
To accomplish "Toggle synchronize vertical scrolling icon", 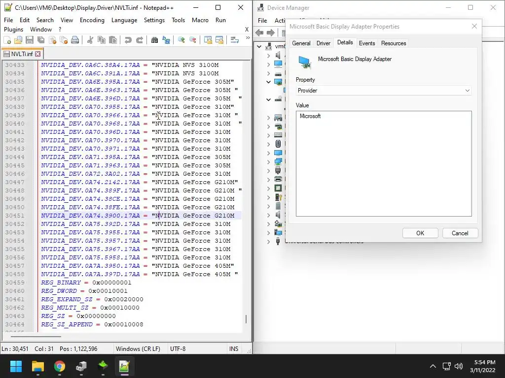I will point(208,40).
